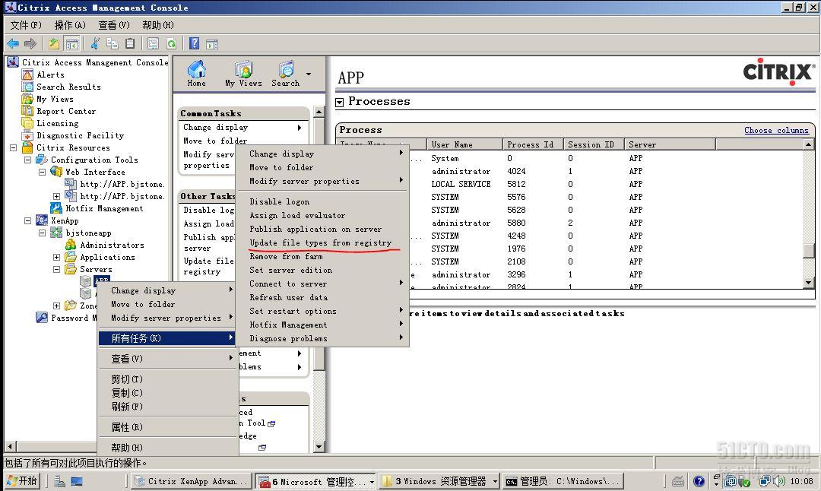The height and width of the screenshot is (491, 821).
Task: Collapse the Configuration Tools tree node
Action: (x=28, y=160)
